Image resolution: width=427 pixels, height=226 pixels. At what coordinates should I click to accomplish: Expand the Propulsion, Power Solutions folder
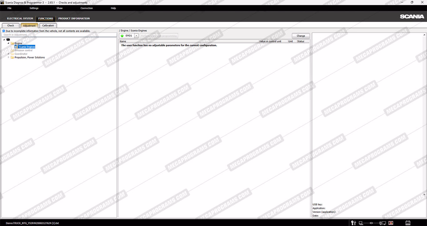click(x=8, y=57)
